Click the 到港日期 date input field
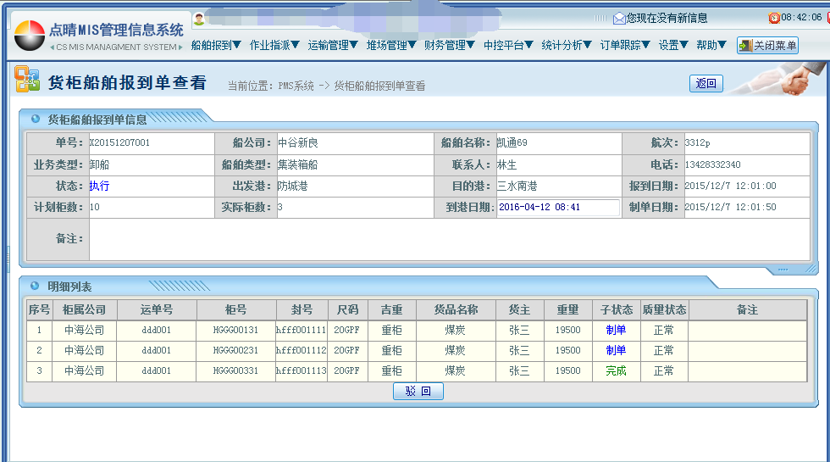This screenshot has width=830, height=462. [557, 207]
